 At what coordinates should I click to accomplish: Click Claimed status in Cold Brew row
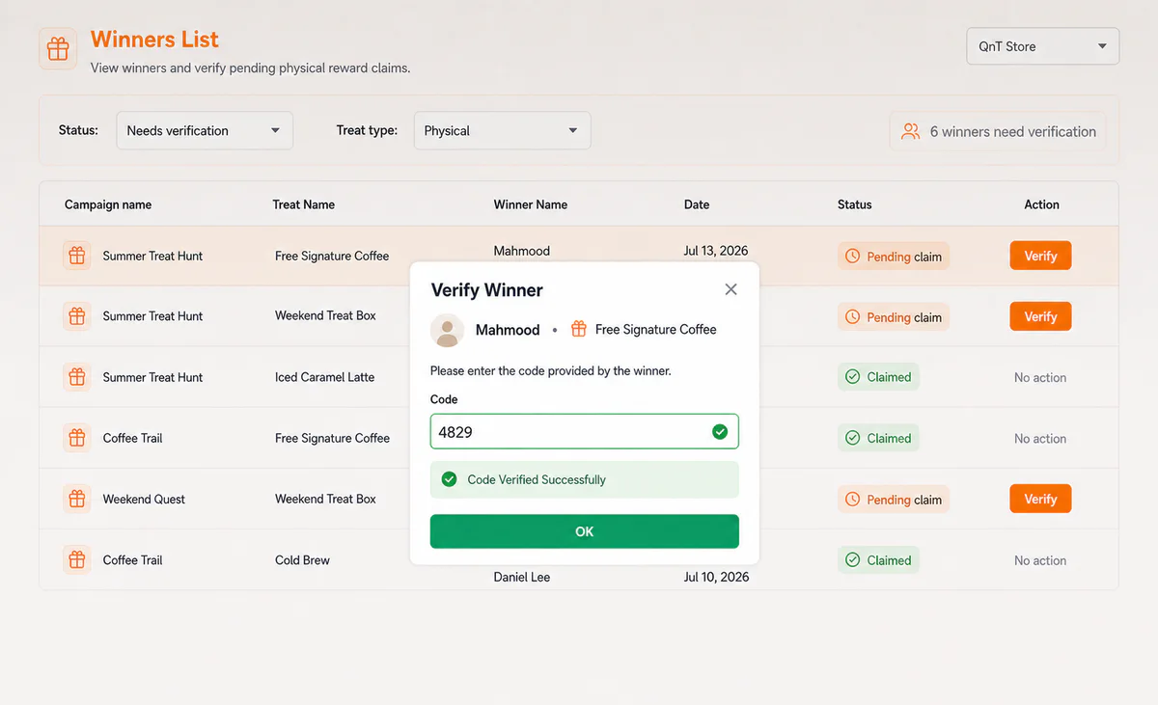click(x=878, y=560)
